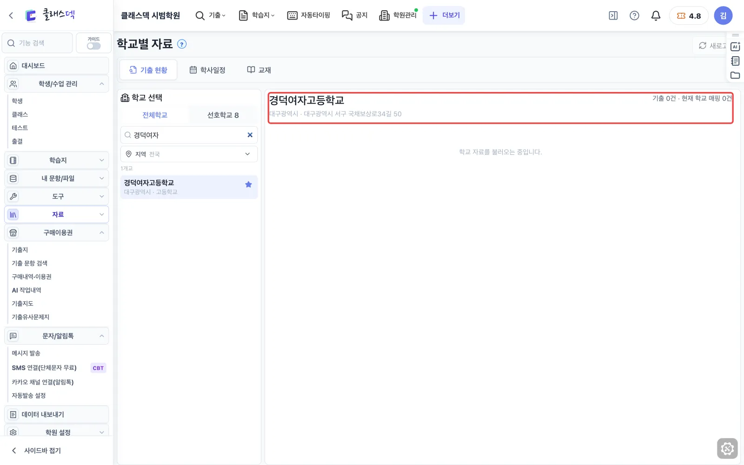Click the back arrow beside the logo
This screenshot has width=744, height=465.
click(x=11, y=15)
